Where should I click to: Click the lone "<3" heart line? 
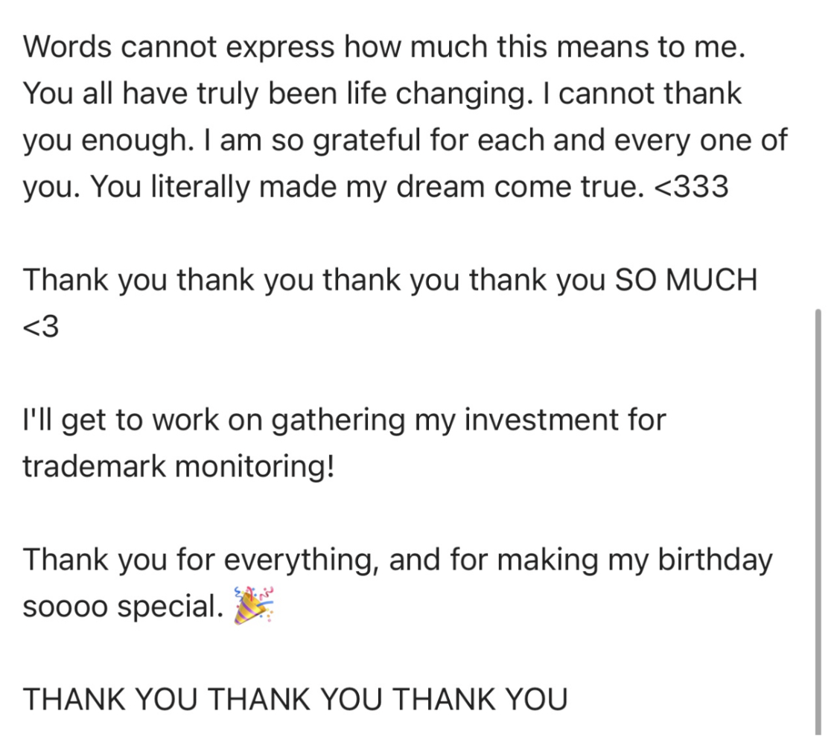coord(41,326)
